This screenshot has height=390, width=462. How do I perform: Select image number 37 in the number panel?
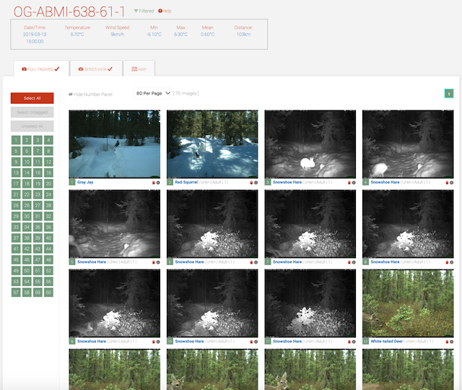pyautogui.click(x=16, y=238)
